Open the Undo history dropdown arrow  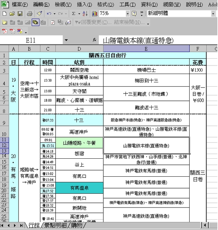[54, 14]
